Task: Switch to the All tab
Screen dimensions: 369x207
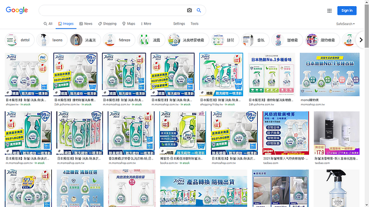Action: pyautogui.click(x=48, y=24)
